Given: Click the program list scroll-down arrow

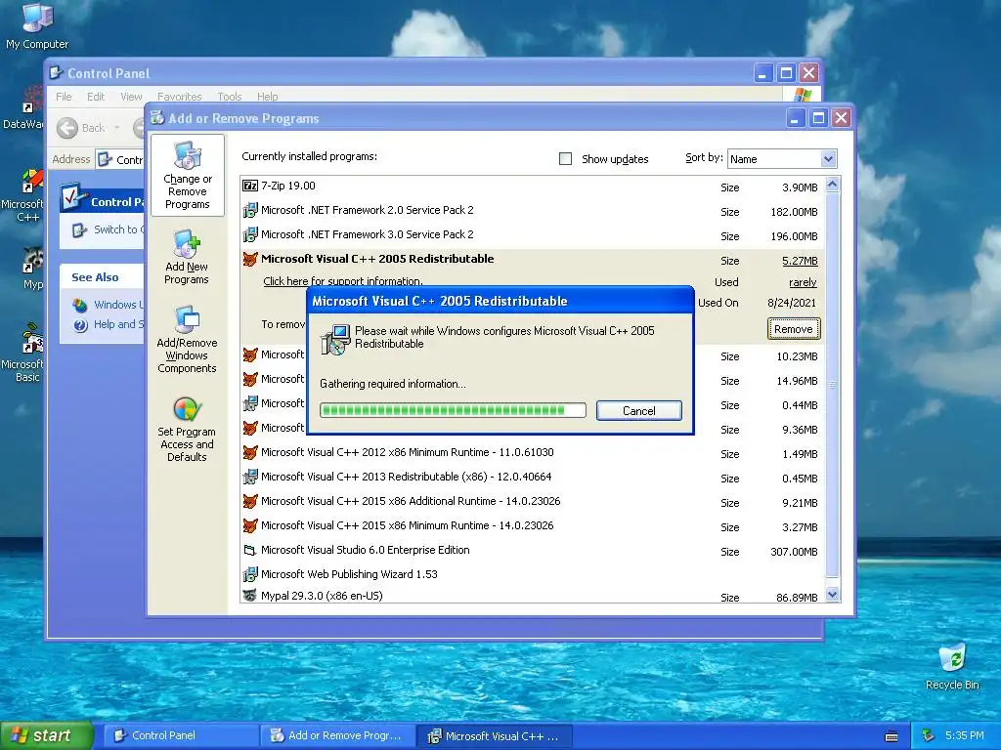Looking at the screenshot, I should tap(832, 595).
